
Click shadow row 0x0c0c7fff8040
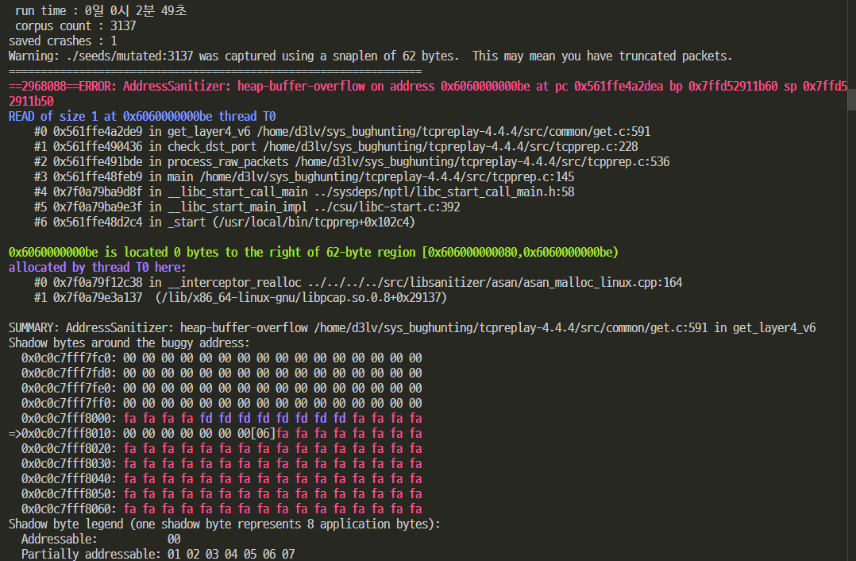click(x=222, y=479)
